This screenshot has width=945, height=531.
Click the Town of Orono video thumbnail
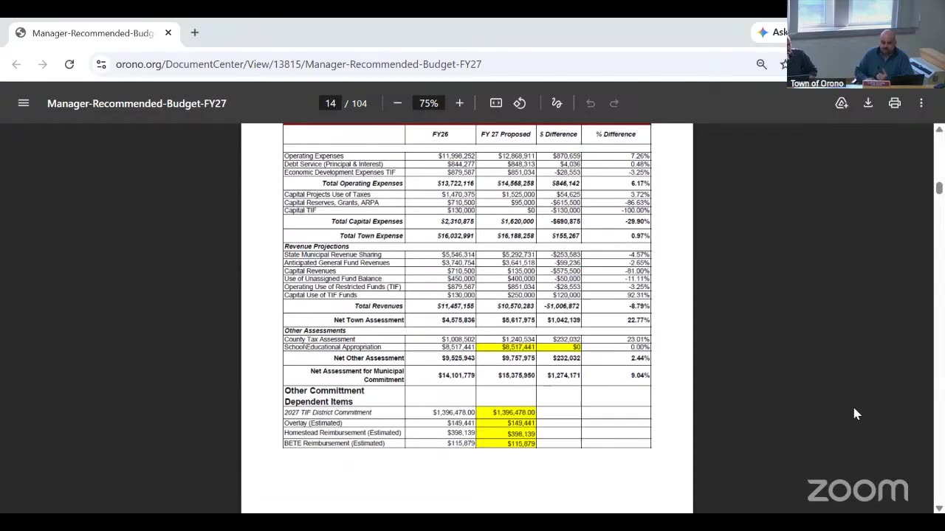coord(866,44)
